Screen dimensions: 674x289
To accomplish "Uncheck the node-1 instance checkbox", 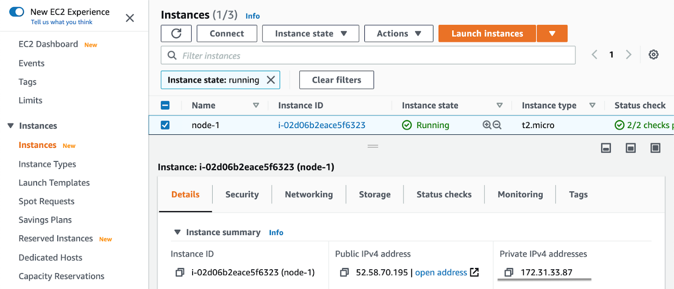I will click(165, 125).
